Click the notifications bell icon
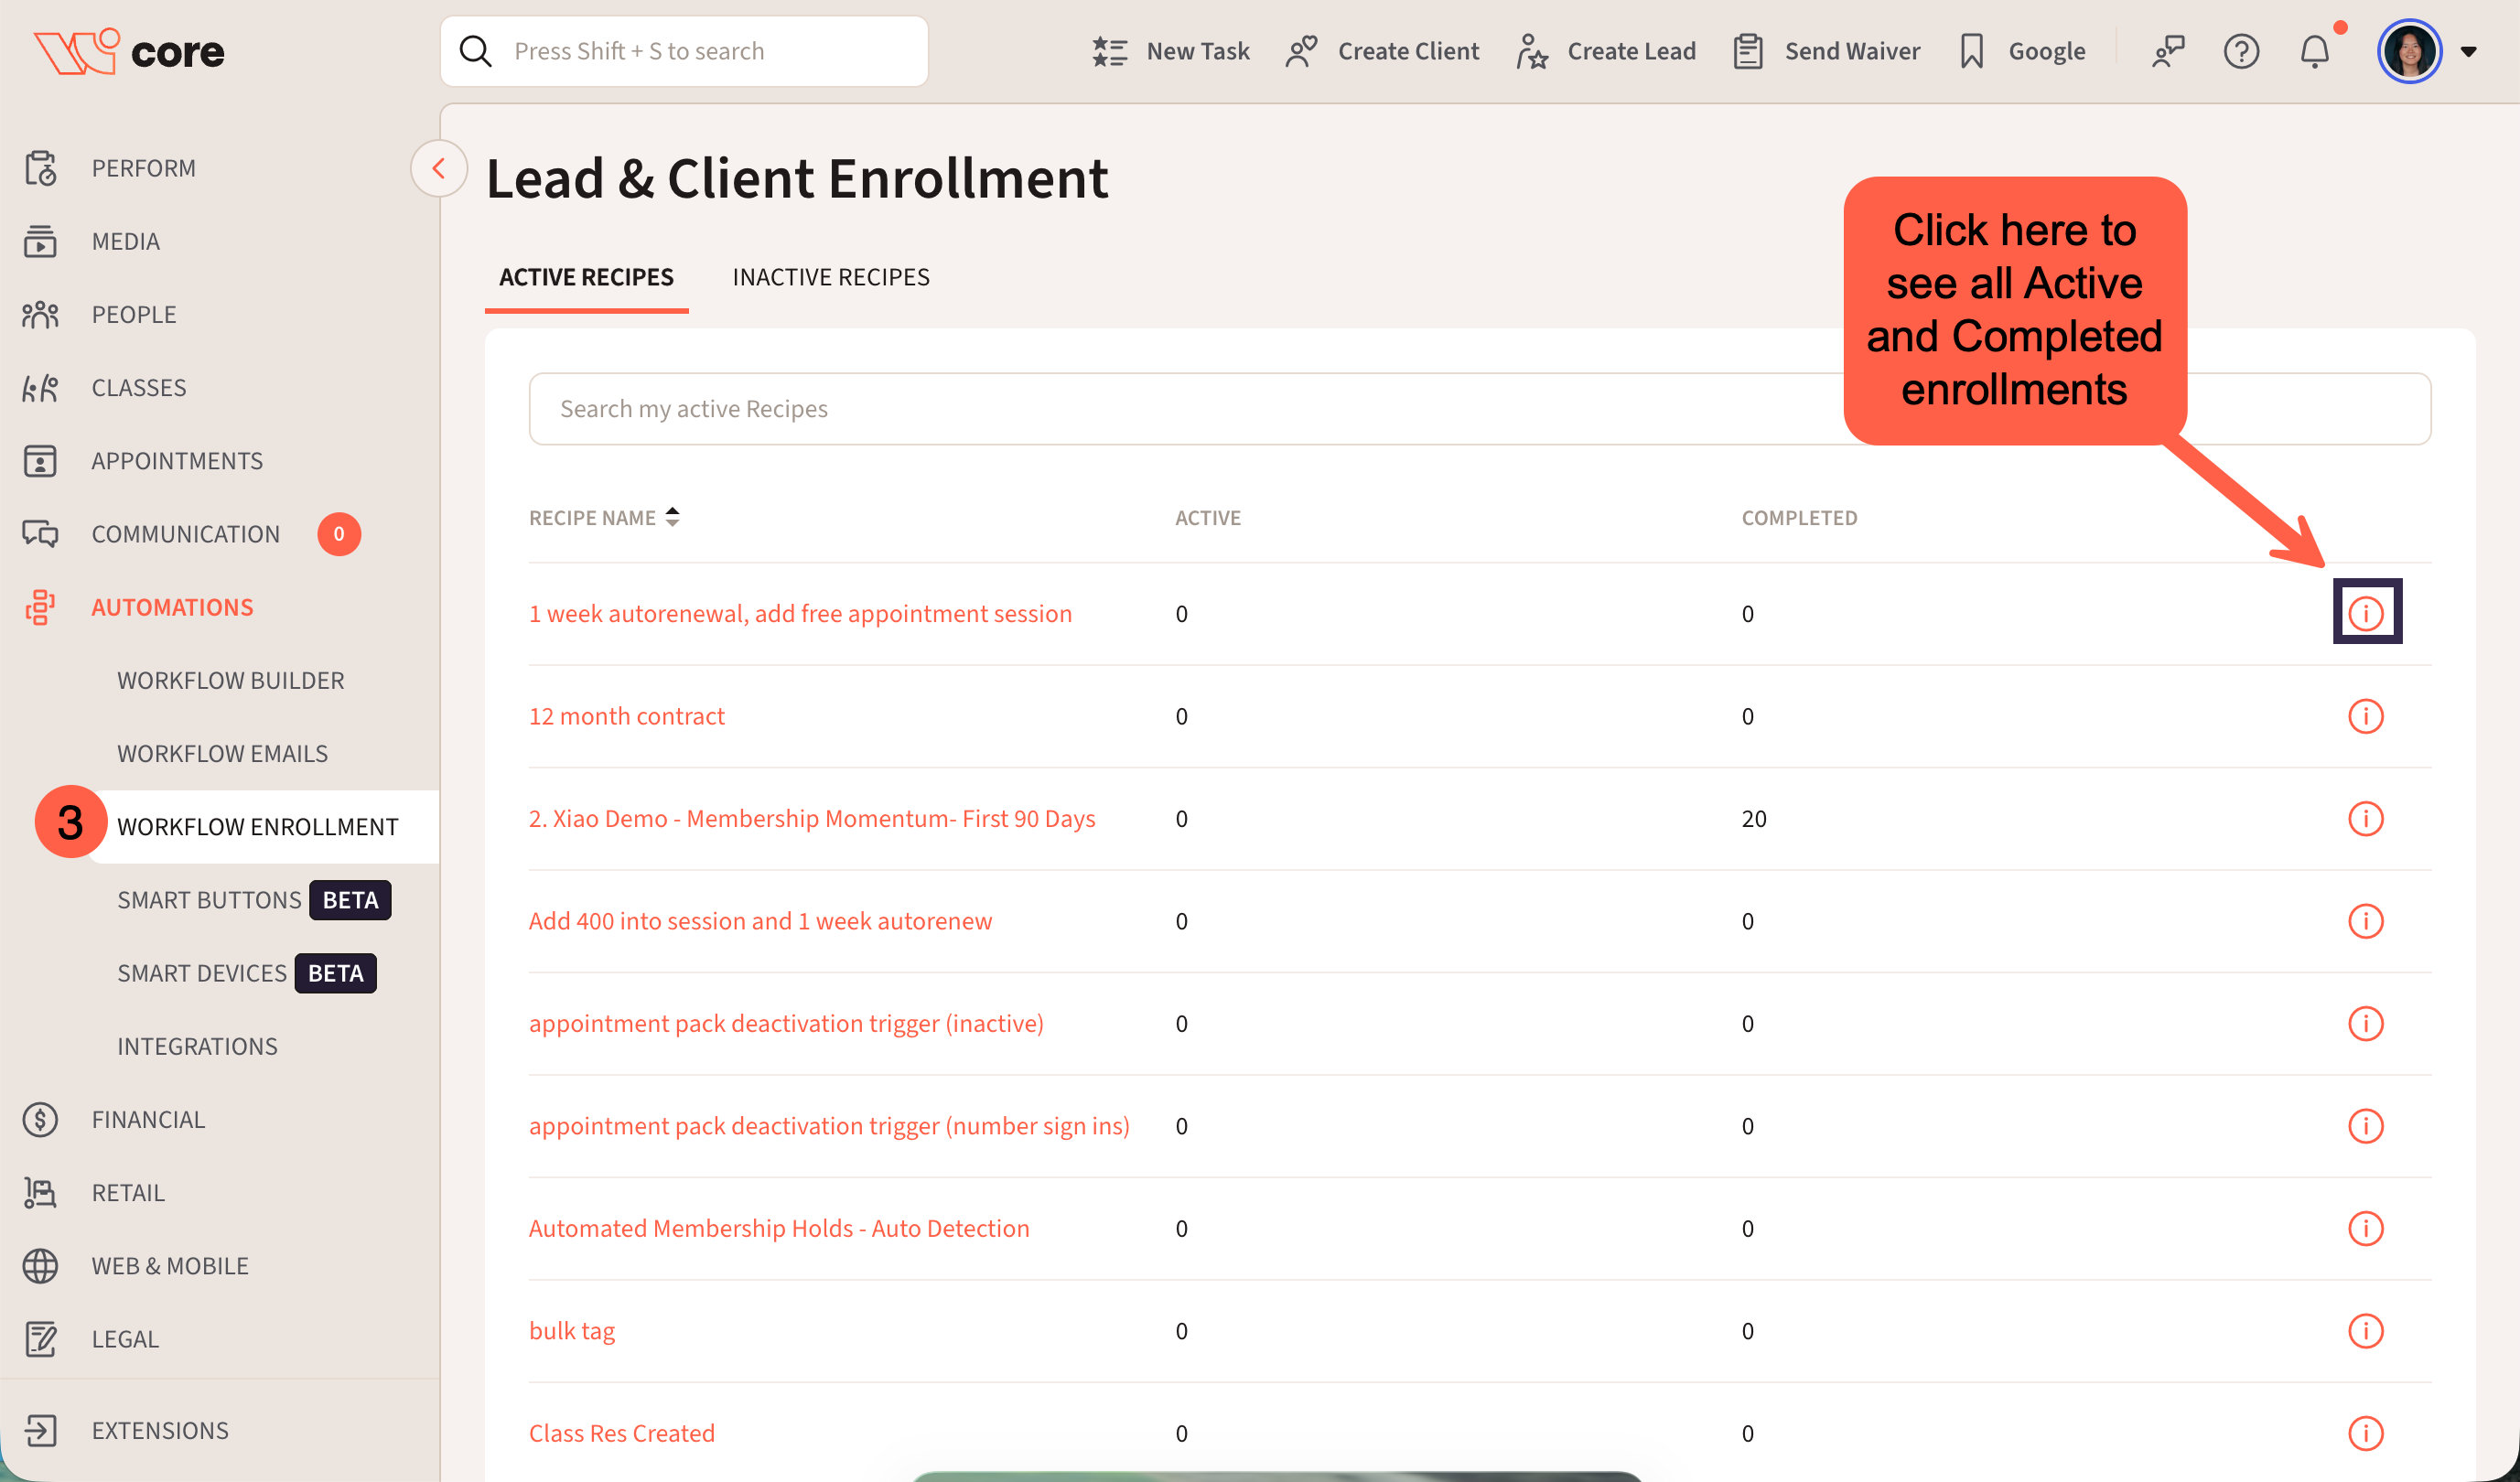This screenshot has width=2520, height=1482. (x=2314, y=52)
